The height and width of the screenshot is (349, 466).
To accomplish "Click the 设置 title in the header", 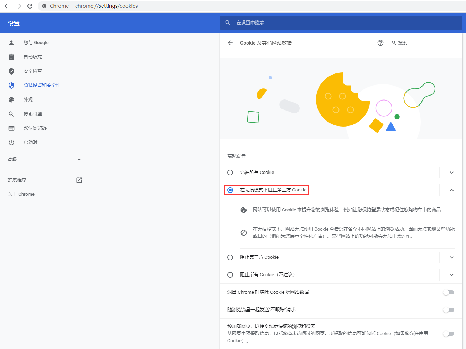I will pyautogui.click(x=14, y=24).
